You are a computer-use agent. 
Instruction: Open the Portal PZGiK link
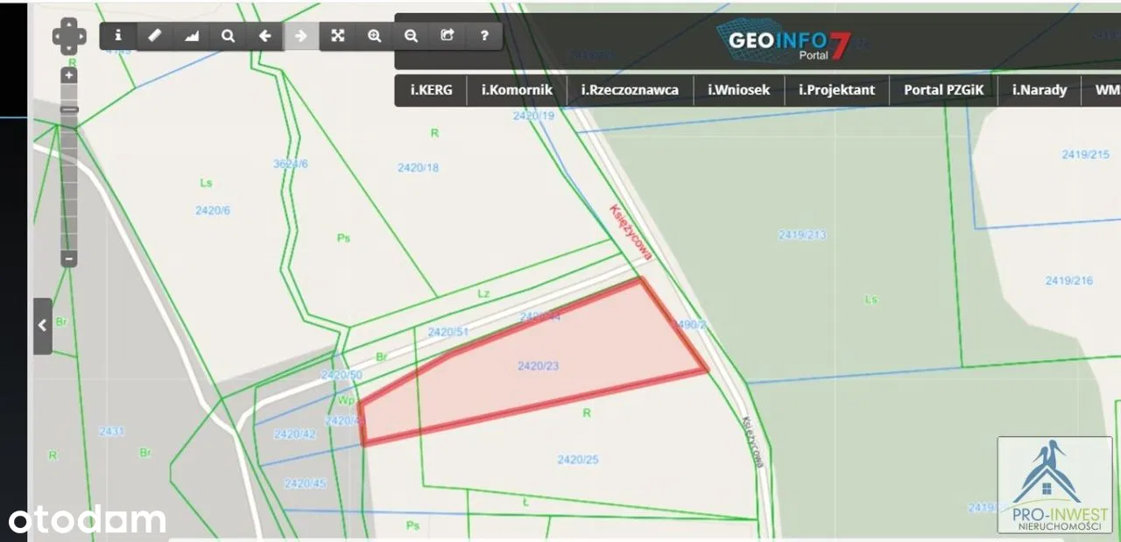pos(944,89)
